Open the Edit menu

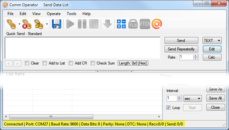click(x=23, y=14)
